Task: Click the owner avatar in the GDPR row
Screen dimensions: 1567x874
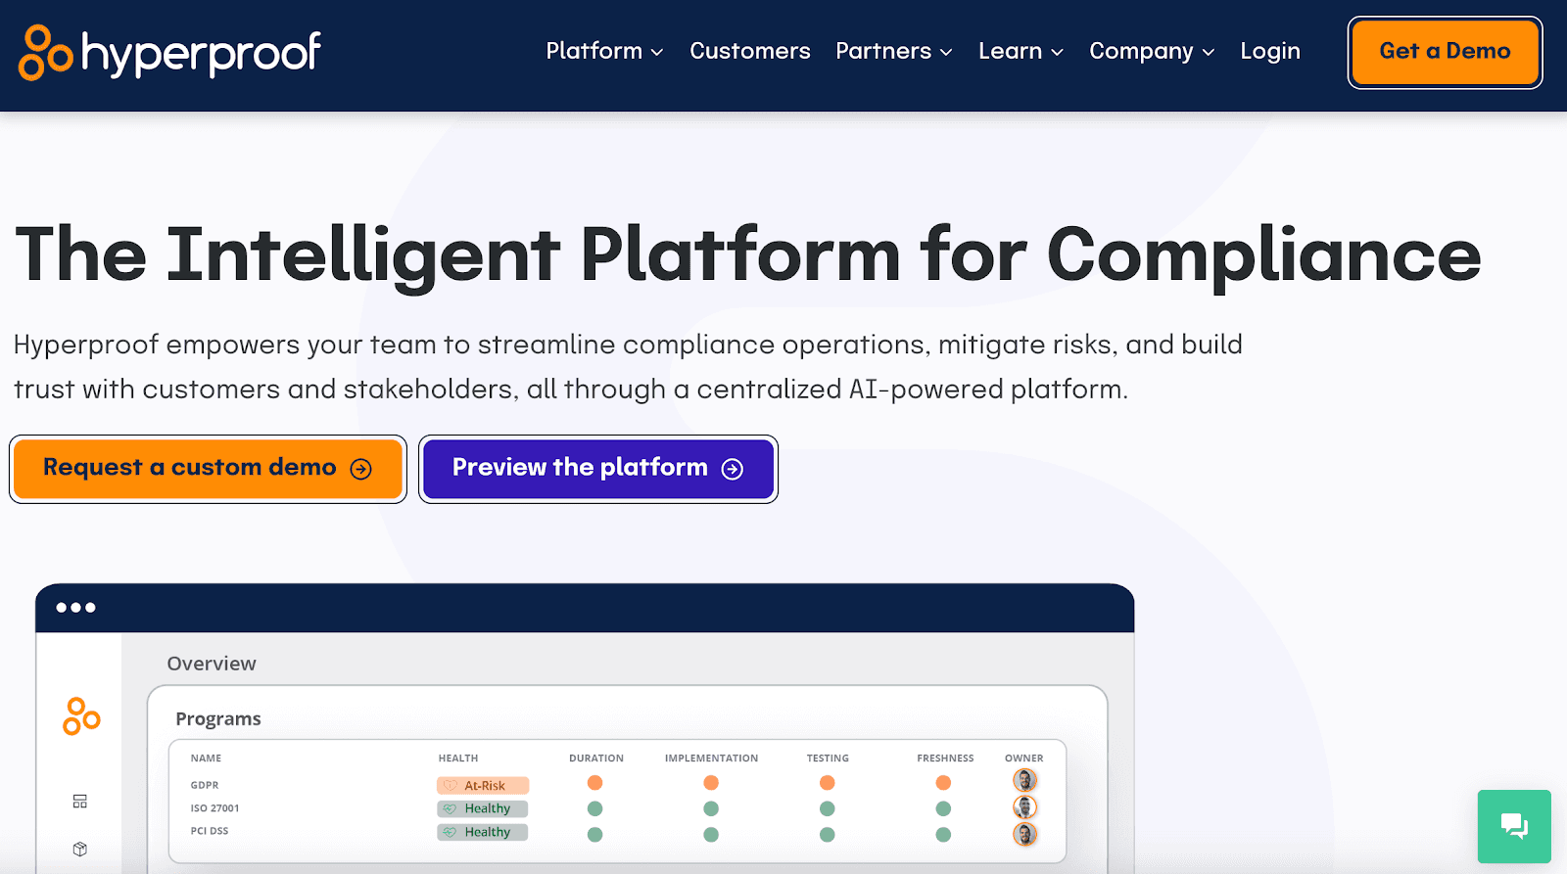Action: coord(1024,781)
